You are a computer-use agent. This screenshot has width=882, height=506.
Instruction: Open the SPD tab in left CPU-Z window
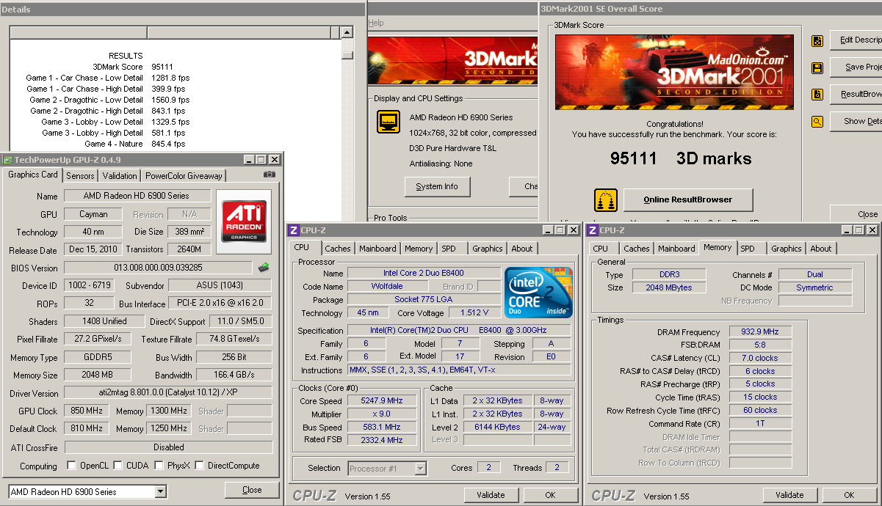coord(449,249)
